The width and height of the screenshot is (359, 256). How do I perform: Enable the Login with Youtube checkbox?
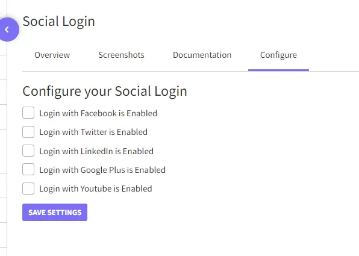tap(28, 189)
